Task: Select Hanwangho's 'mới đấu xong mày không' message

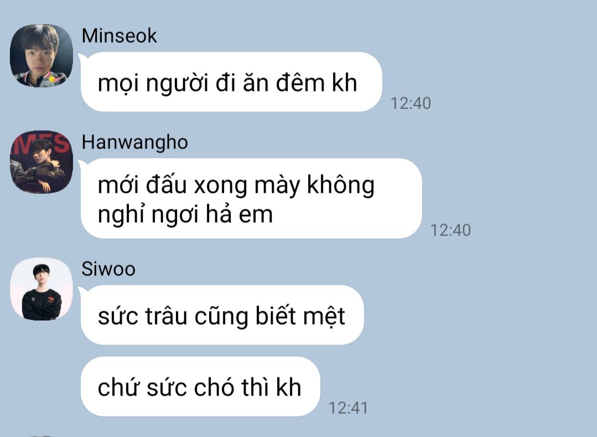Action: pos(251,198)
